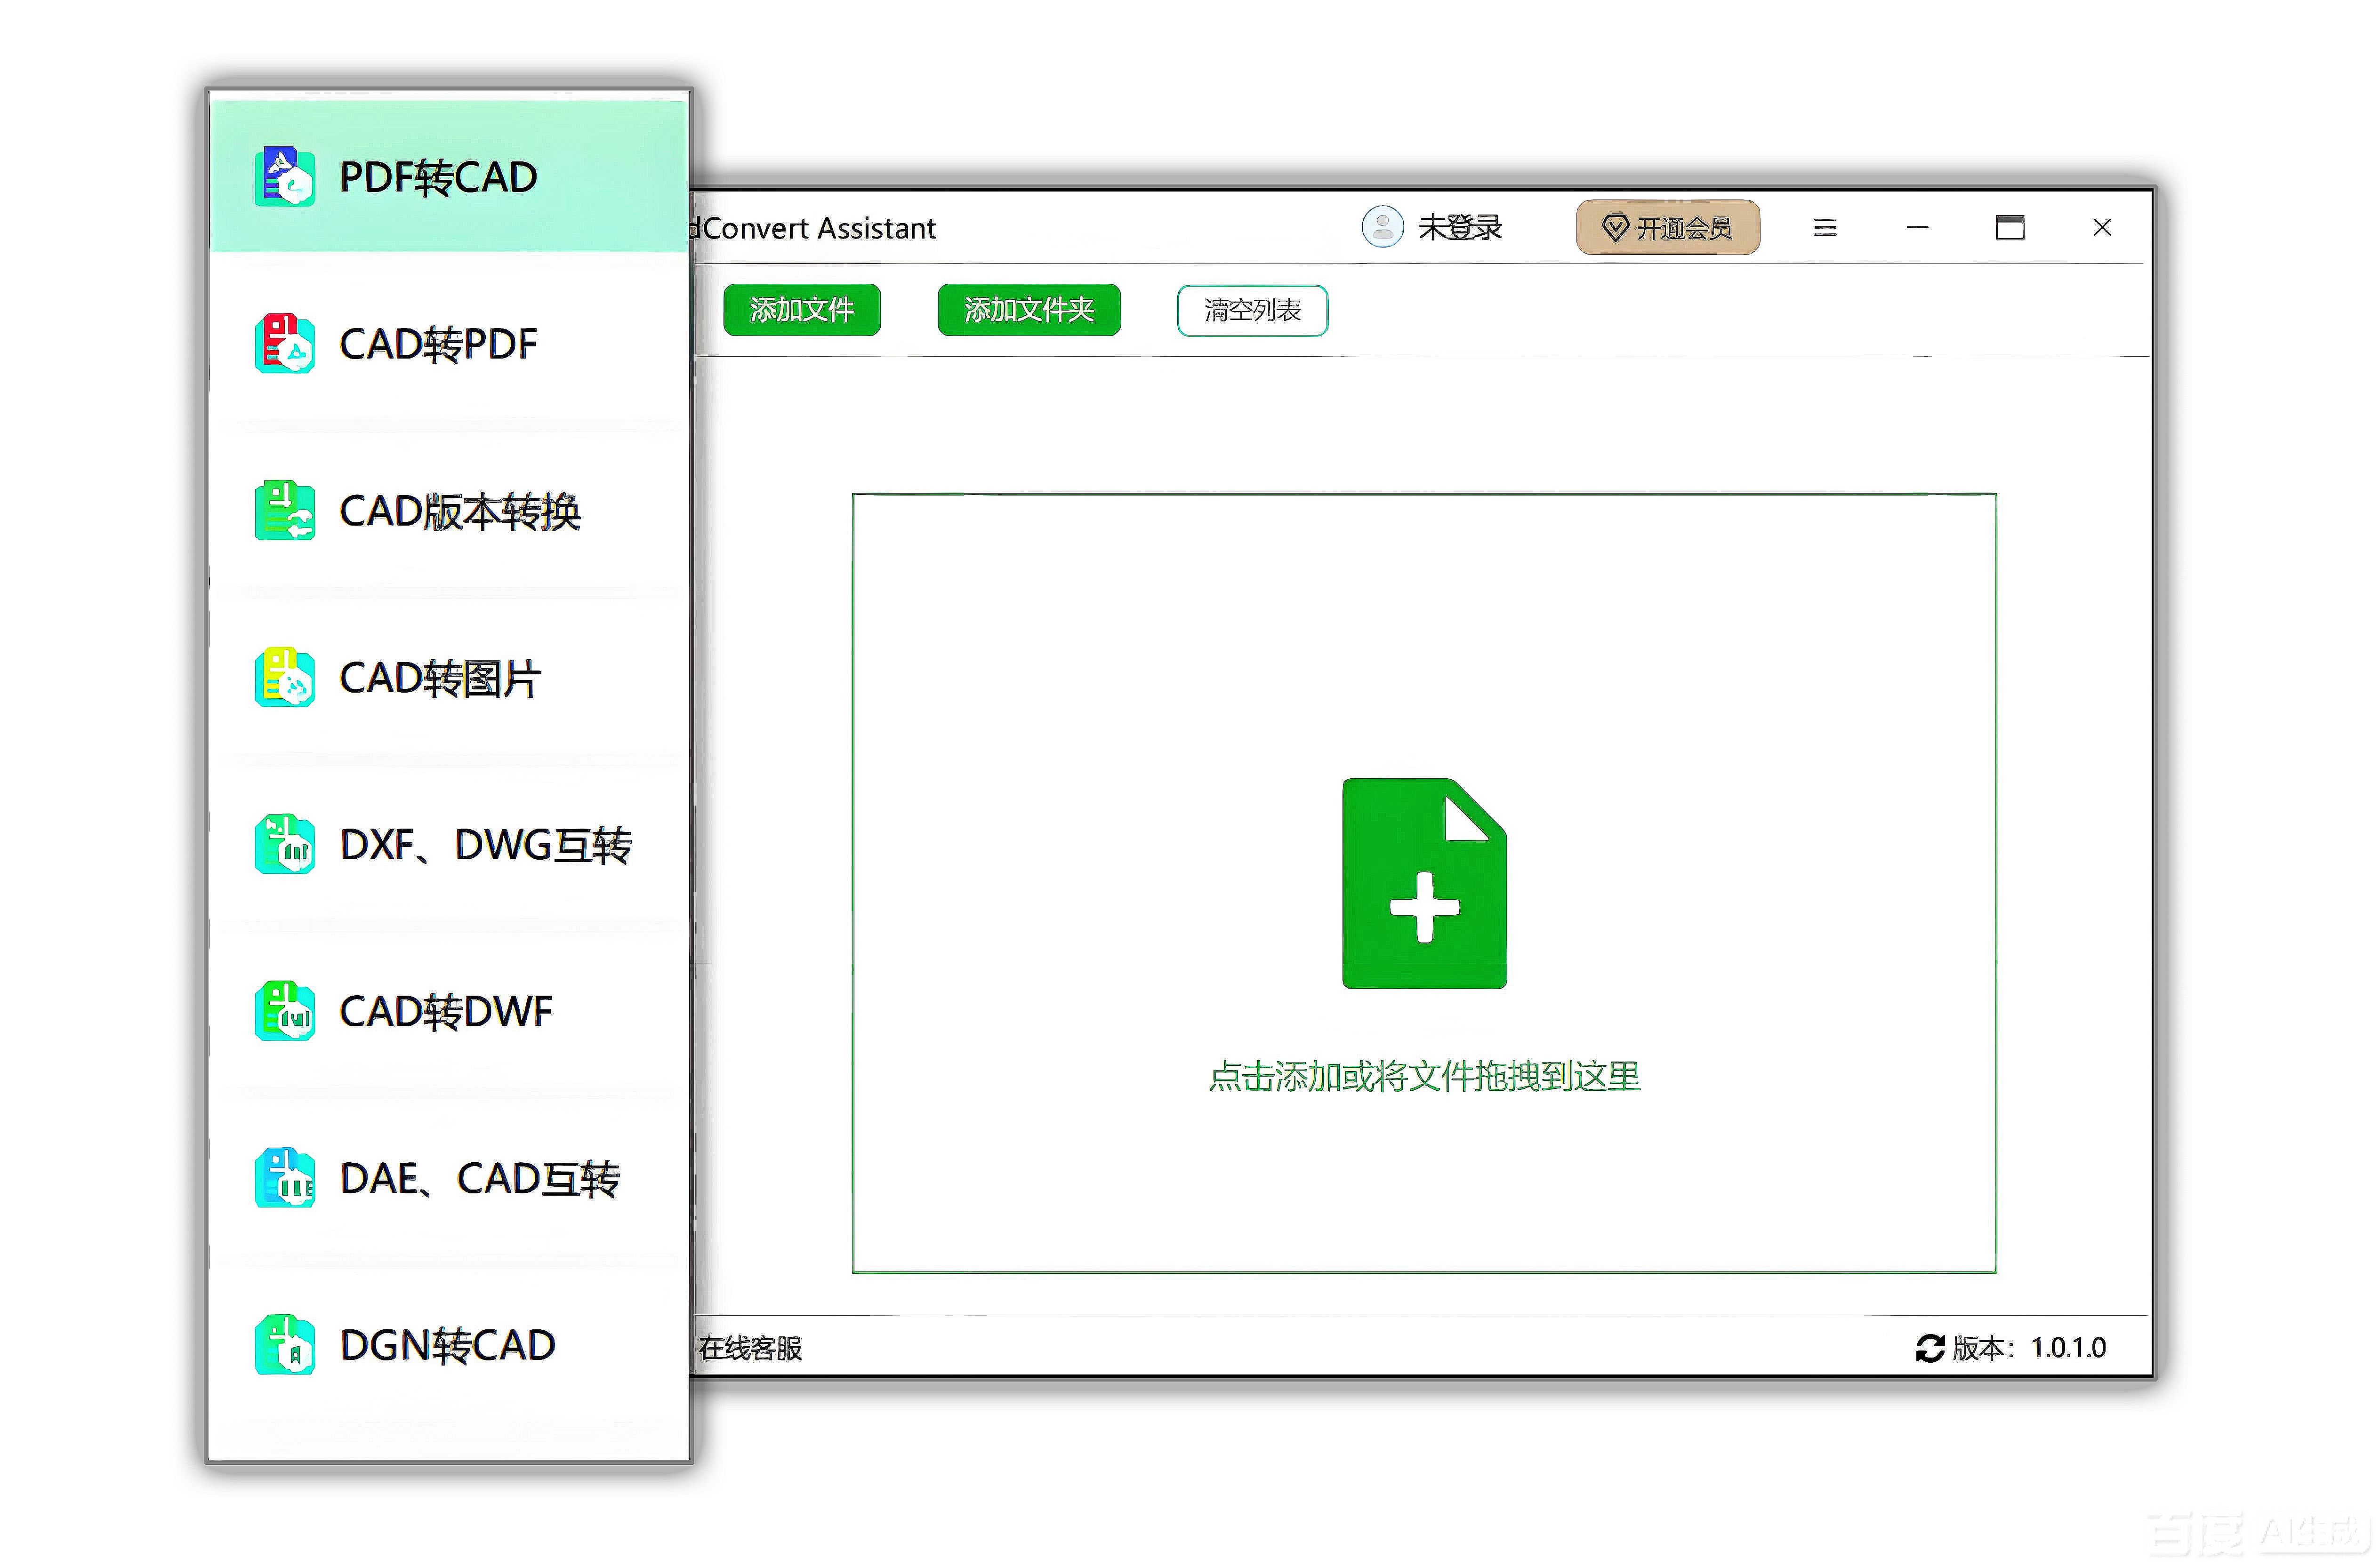Click the DGN转CAD icon
The image size is (2380, 1566).
285,1344
